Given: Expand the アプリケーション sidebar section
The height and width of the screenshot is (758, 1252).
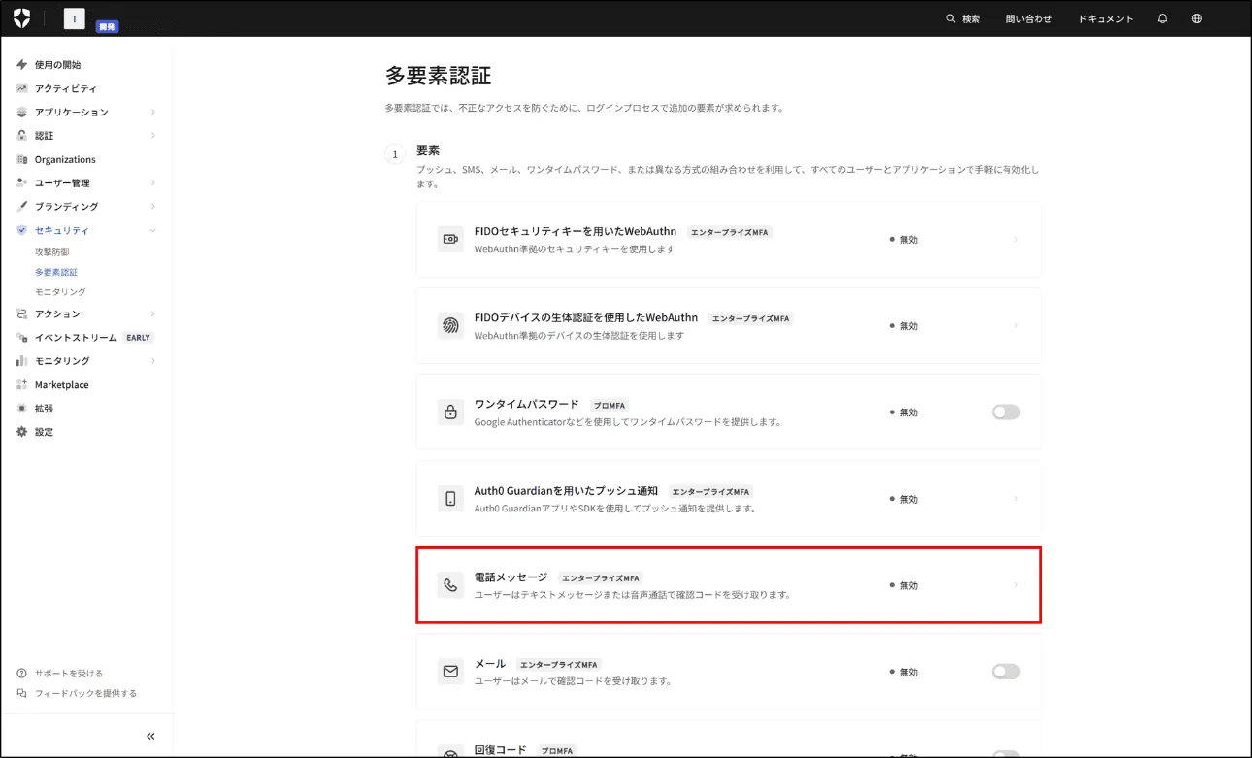Looking at the screenshot, I should point(152,113).
